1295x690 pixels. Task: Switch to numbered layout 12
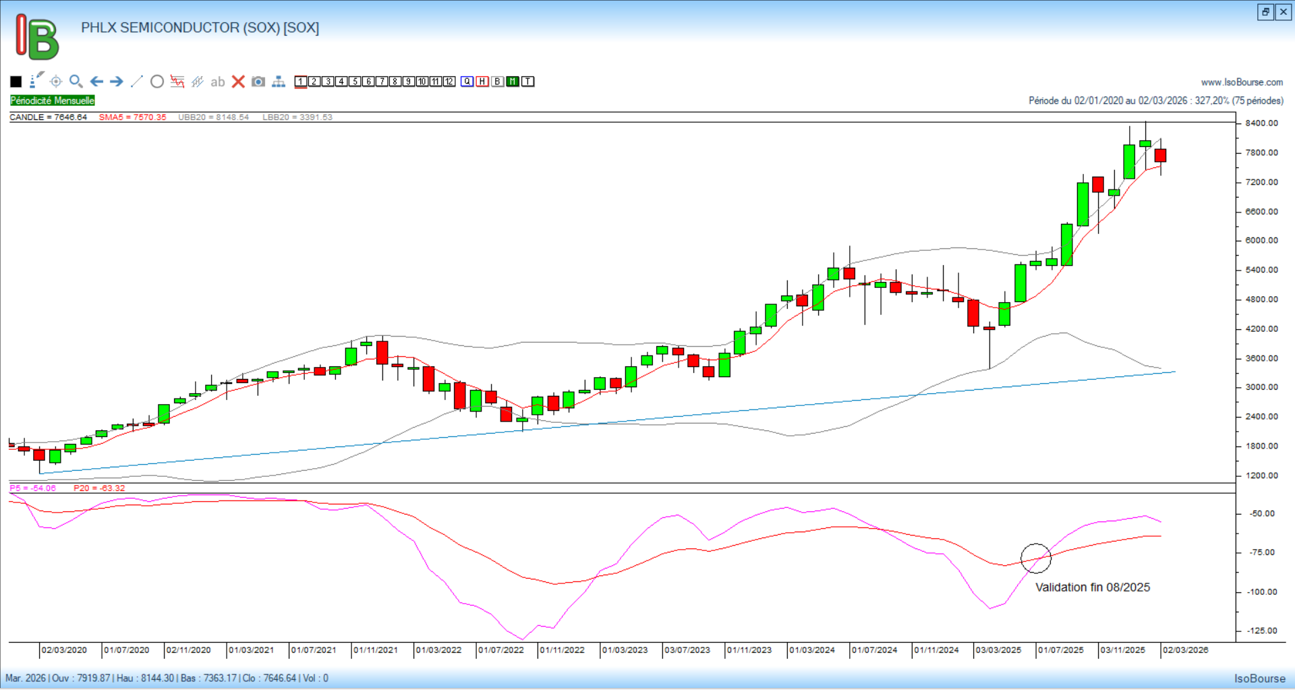click(449, 82)
